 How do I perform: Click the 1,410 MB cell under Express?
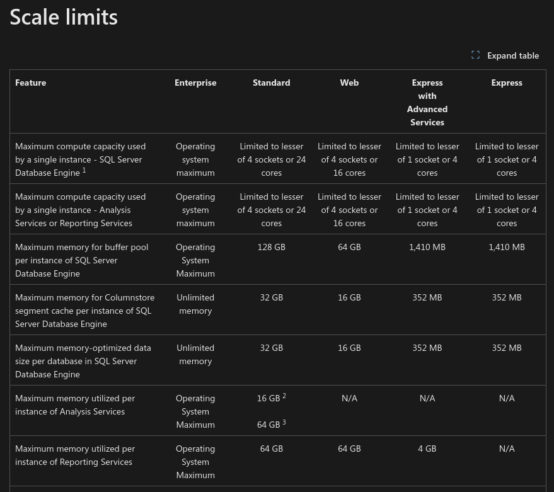point(507,247)
